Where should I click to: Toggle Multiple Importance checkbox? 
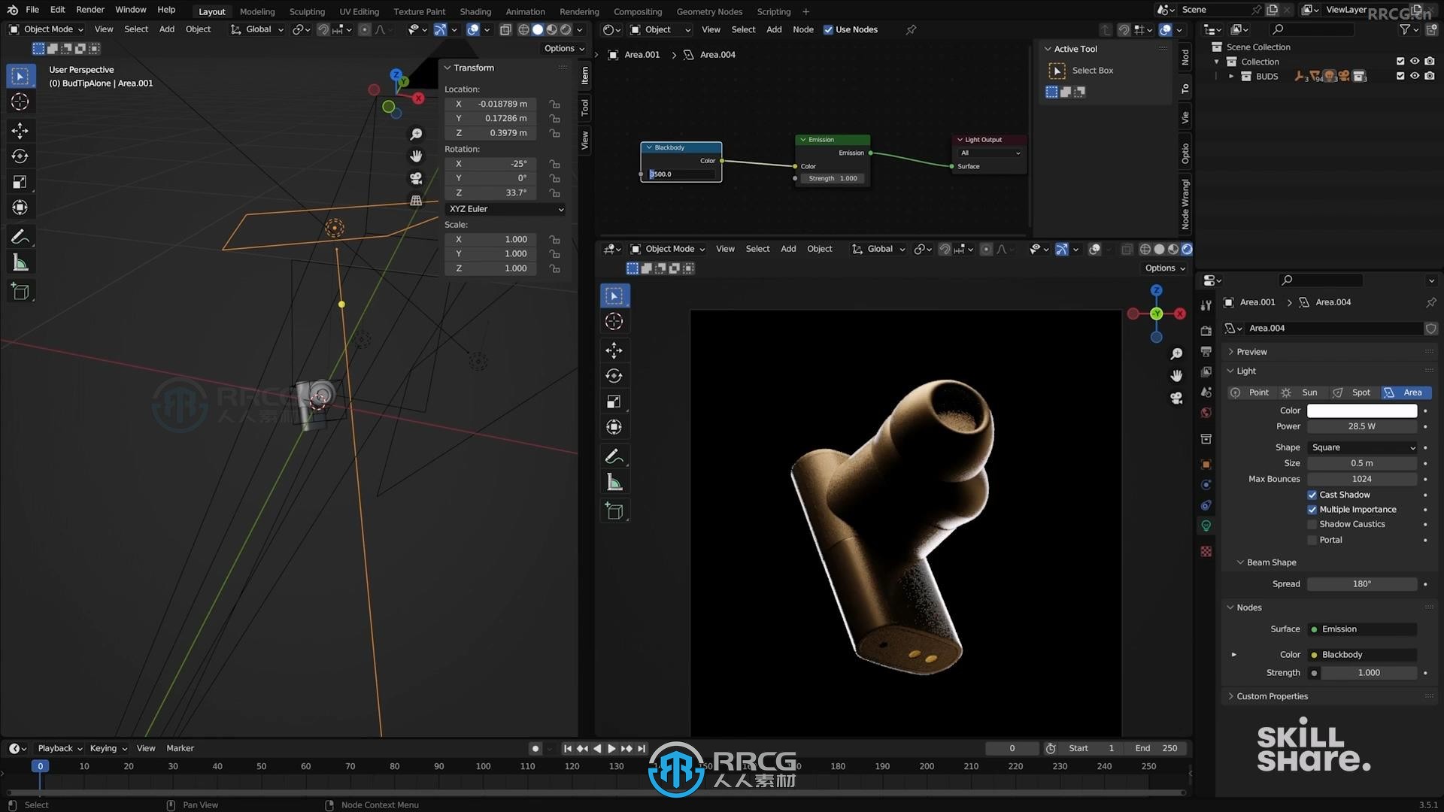(x=1312, y=510)
